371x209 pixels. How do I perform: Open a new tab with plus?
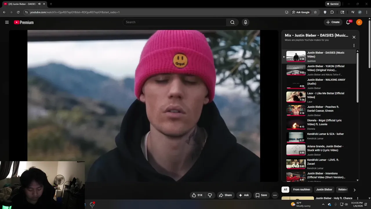[51, 4]
